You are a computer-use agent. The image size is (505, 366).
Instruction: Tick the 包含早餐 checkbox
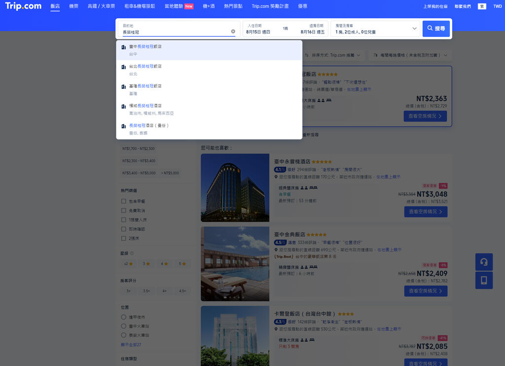coord(123,201)
